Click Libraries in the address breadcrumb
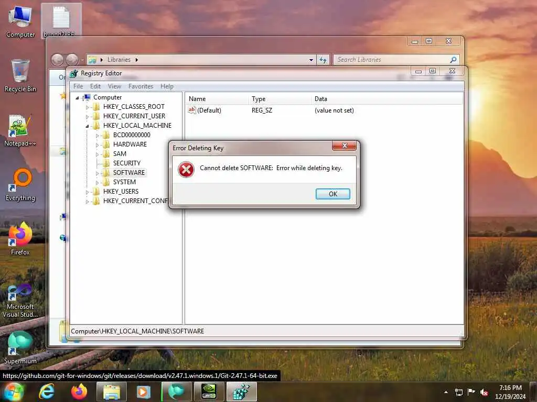Viewport: 537px width, 402px height. click(x=119, y=60)
